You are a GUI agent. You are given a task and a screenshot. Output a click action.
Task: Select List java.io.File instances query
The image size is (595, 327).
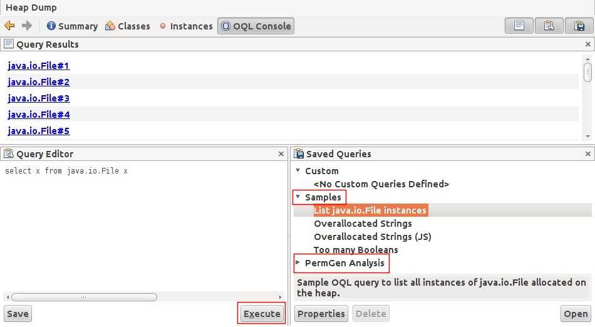(x=370, y=210)
